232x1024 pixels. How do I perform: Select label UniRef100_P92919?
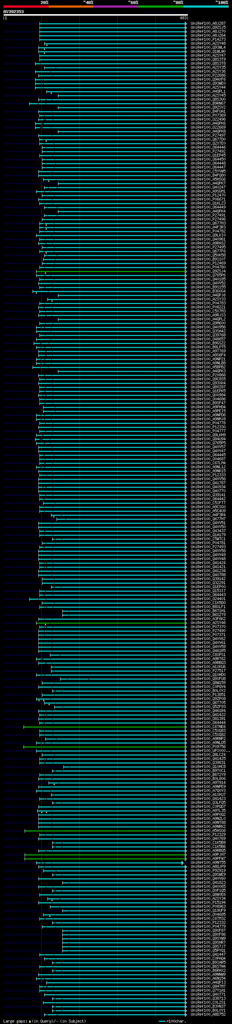[208, 870]
